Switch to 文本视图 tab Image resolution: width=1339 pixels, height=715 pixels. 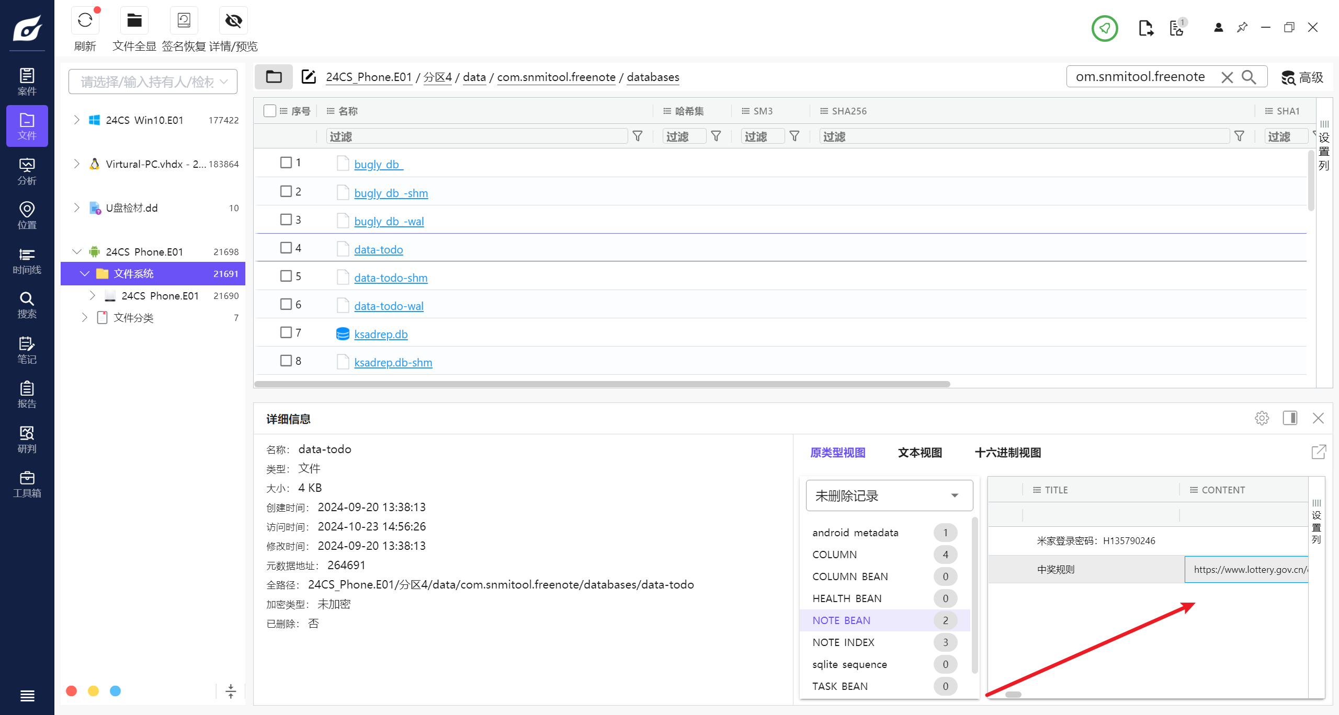click(920, 453)
